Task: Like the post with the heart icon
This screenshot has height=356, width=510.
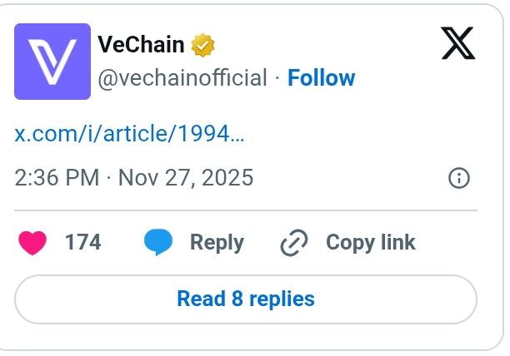Action: point(32,243)
